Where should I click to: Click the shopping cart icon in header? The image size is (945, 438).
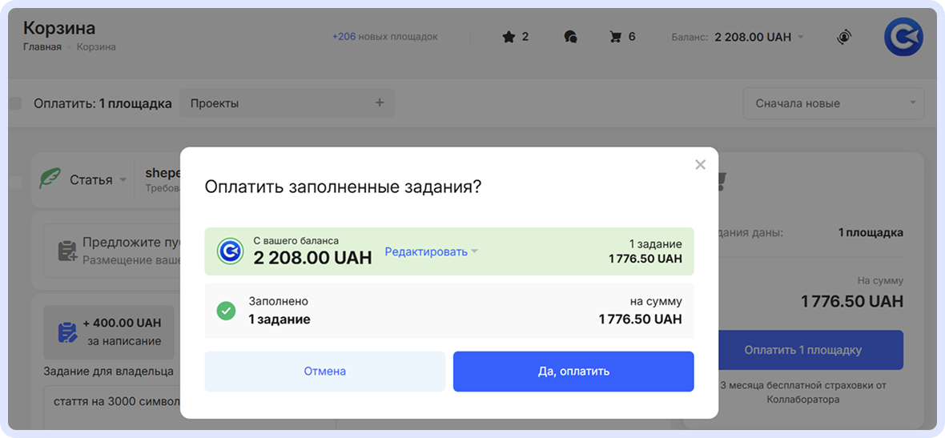click(616, 37)
